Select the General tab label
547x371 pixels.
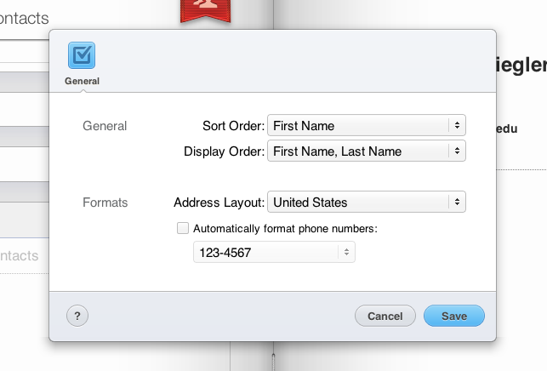point(82,81)
